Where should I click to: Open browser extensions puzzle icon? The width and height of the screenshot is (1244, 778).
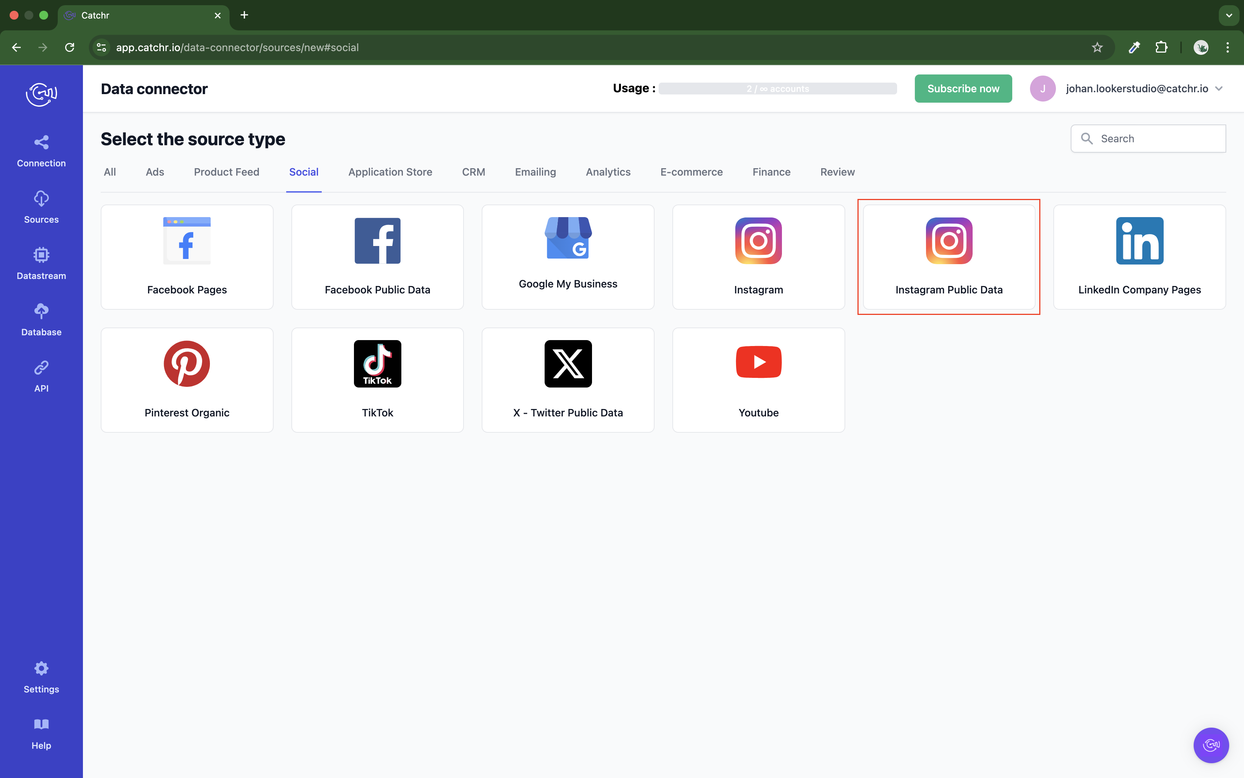(x=1161, y=47)
